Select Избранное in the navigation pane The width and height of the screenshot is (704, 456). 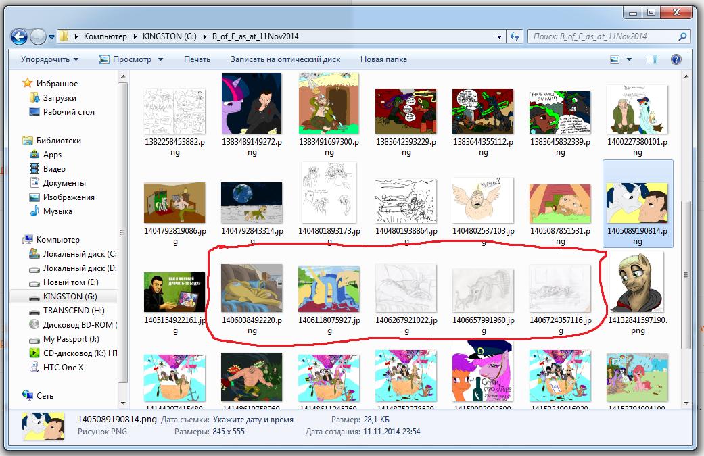57,83
